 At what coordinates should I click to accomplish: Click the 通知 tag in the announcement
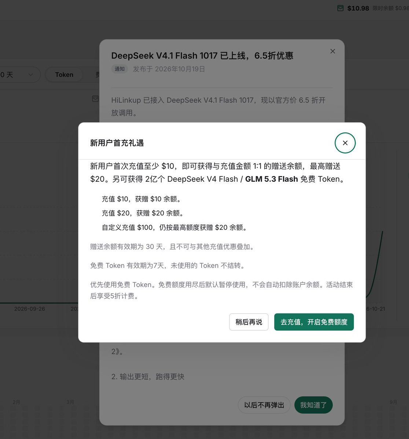tap(119, 69)
